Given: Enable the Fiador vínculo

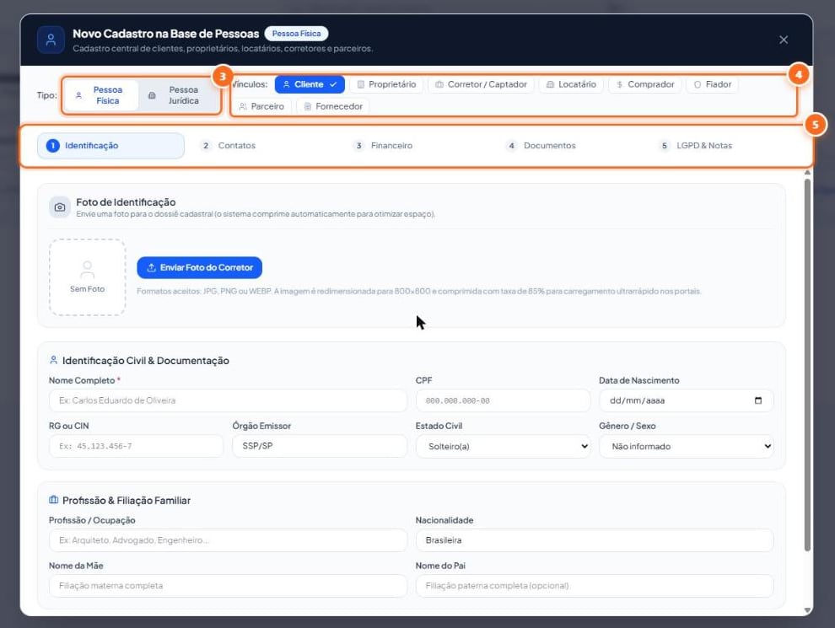Looking at the screenshot, I should tap(713, 84).
